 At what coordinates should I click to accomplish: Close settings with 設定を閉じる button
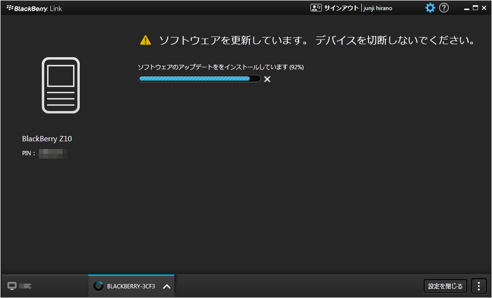coord(445,286)
